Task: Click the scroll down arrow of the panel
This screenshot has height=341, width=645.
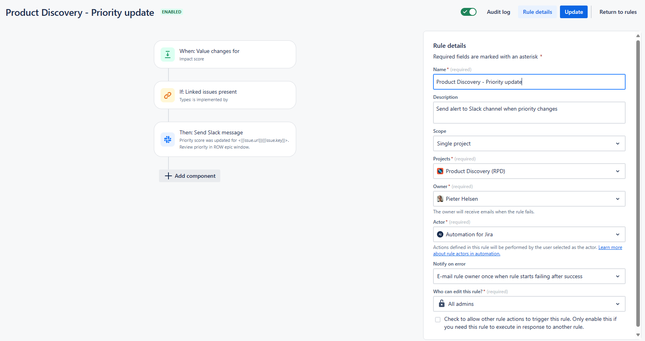Action: click(x=638, y=335)
